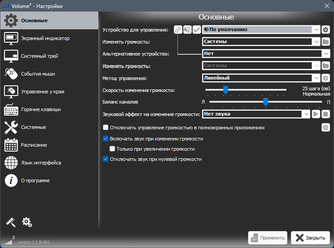Click the checkmark icon beside device selector

coord(197,30)
